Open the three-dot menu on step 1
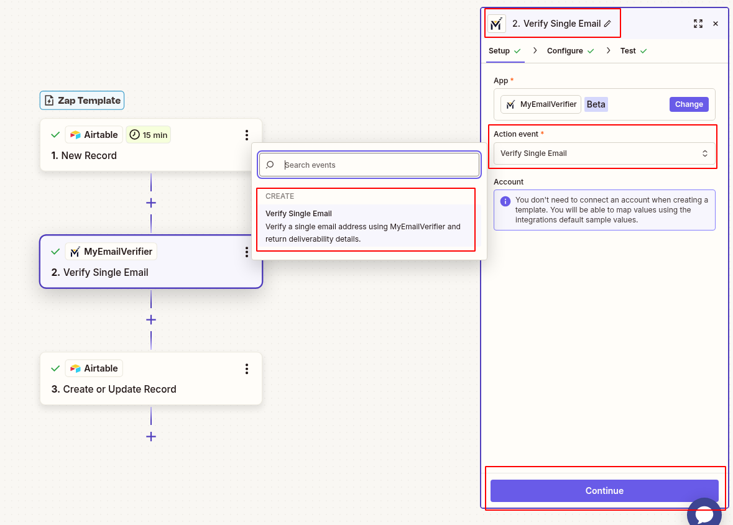The width and height of the screenshot is (733, 525). [247, 134]
